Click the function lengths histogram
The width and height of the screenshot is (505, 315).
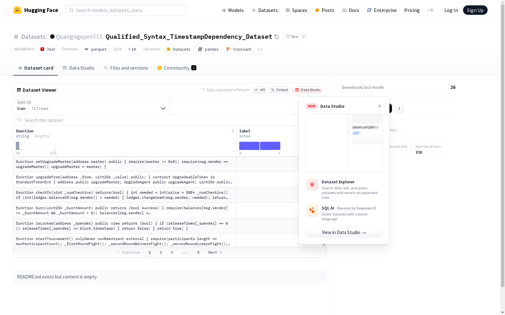click(36, 146)
